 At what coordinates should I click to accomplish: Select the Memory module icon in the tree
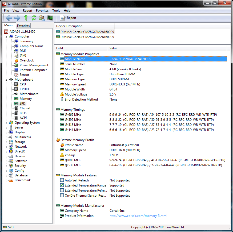[x=16, y=99]
